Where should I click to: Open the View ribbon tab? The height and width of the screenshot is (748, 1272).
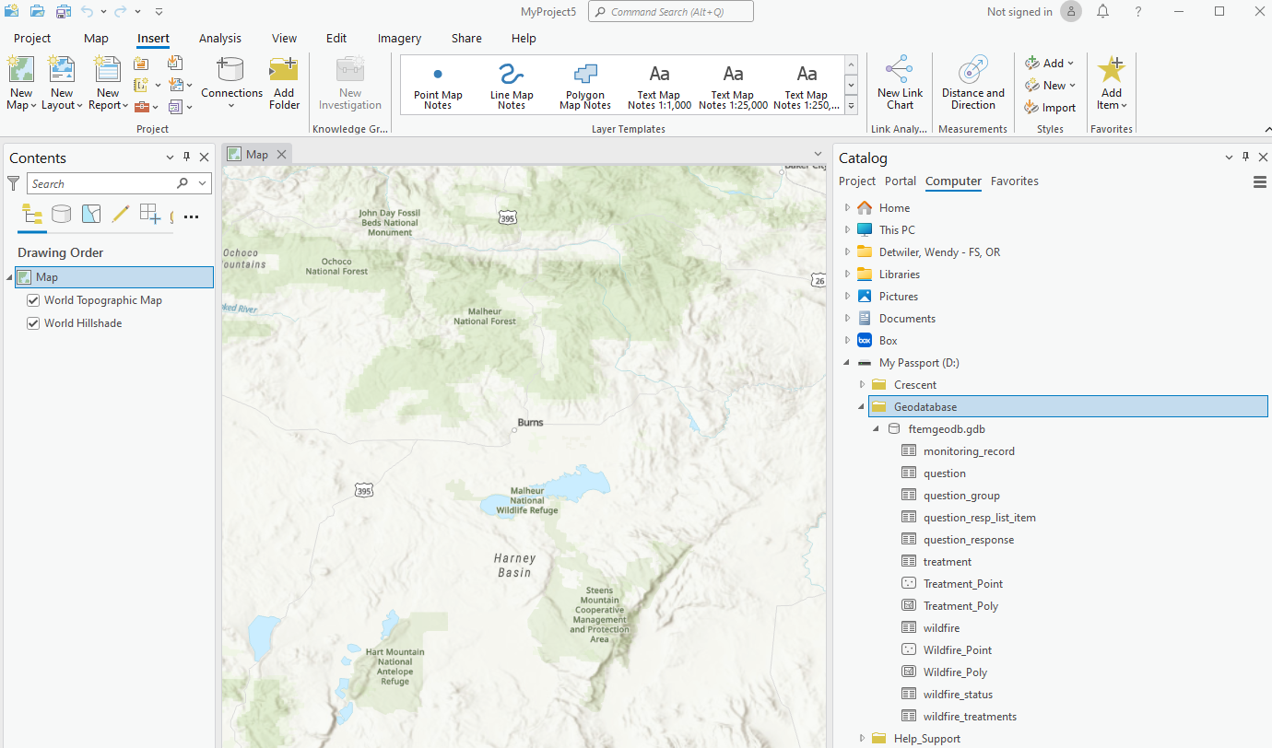tap(284, 39)
